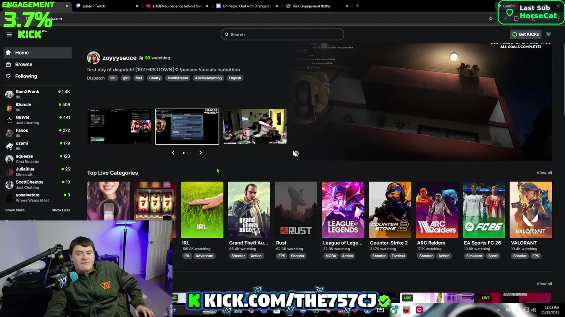Select the Chatty tag
The width and height of the screenshot is (565, 317).
point(155,78)
